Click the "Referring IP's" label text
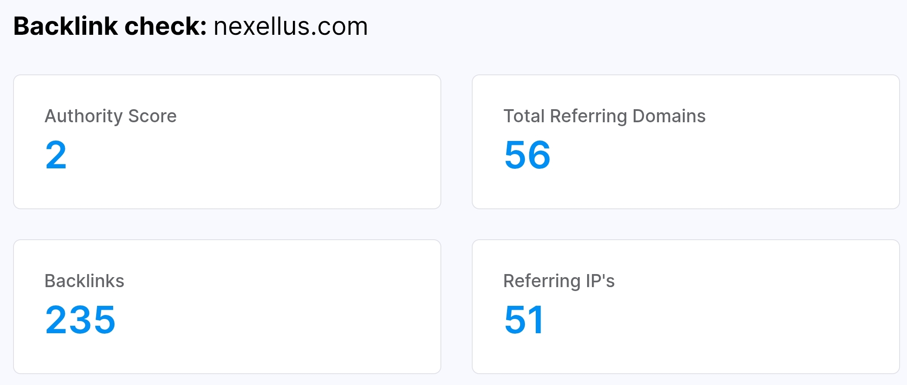907x385 pixels. pos(559,281)
